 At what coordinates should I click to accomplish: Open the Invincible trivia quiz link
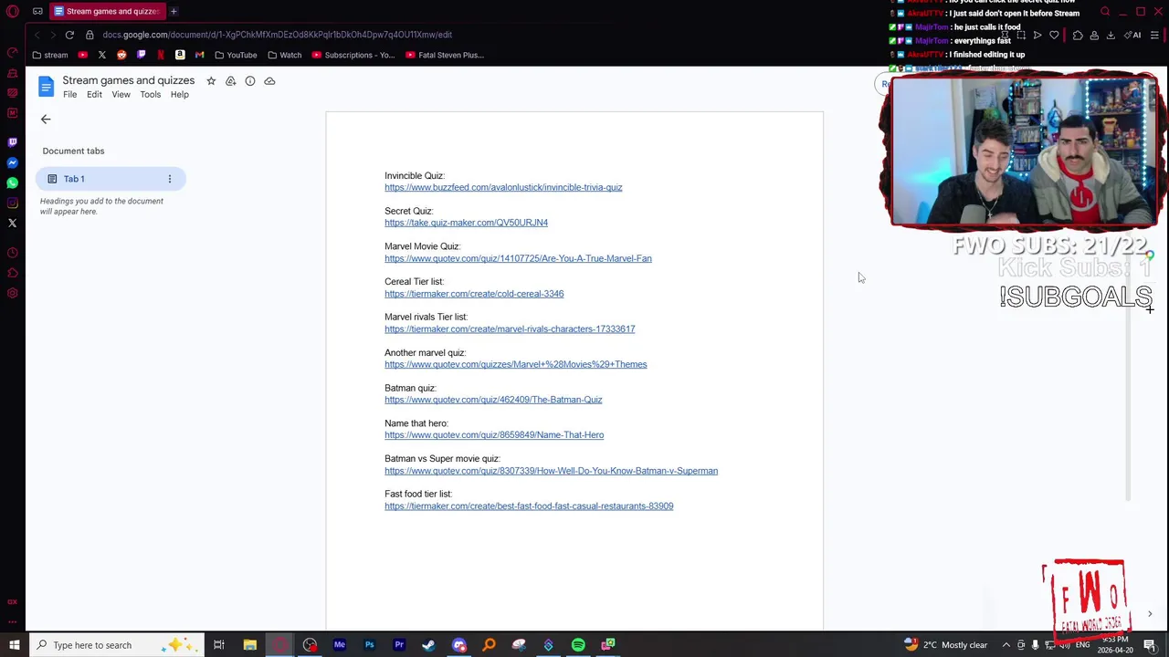[x=503, y=188]
